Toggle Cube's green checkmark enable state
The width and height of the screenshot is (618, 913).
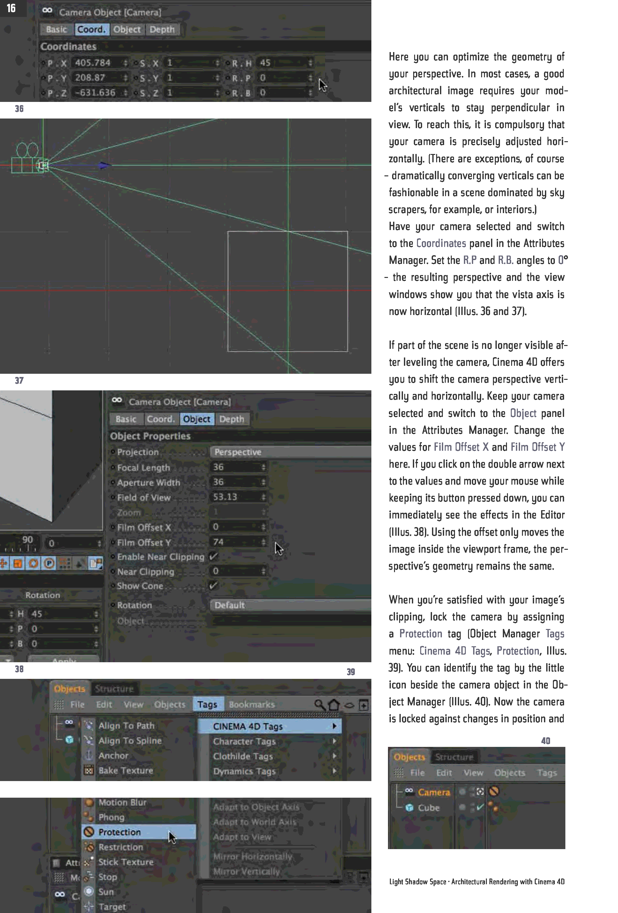tap(480, 807)
